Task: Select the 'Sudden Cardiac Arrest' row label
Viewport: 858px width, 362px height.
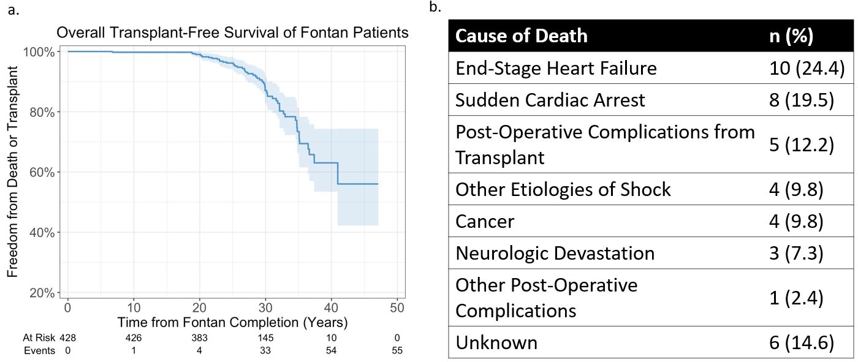Action: [550, 99]
